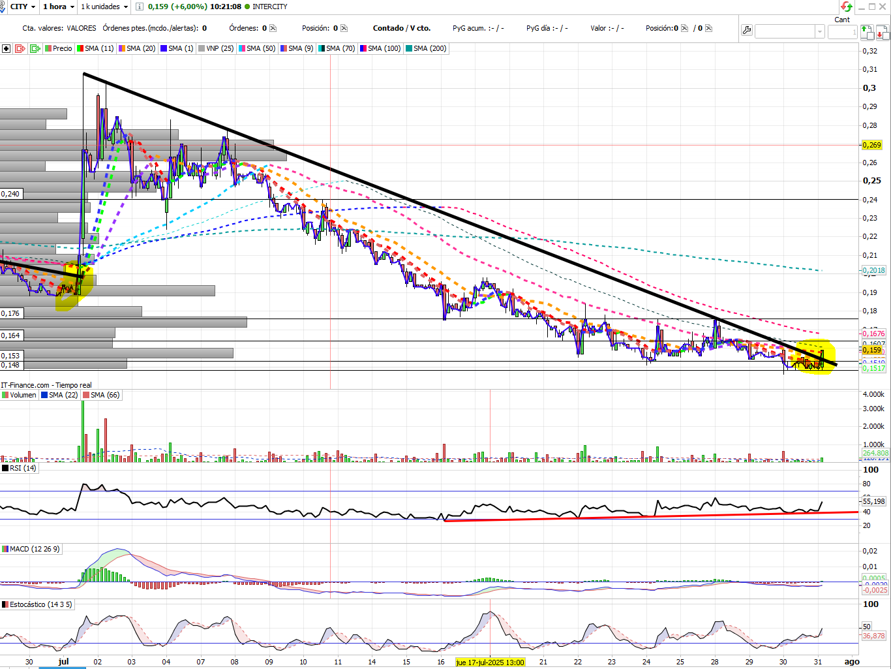Open the 1 hora timeframe dropdown
The width and height of the screenshot is (891, 669).
click(59, 7)
